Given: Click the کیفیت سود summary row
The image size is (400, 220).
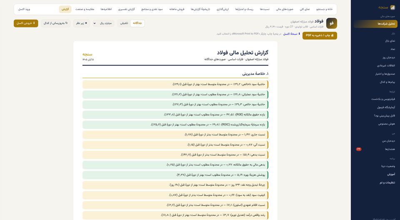Looking at the screenshot, I should 175,195.
